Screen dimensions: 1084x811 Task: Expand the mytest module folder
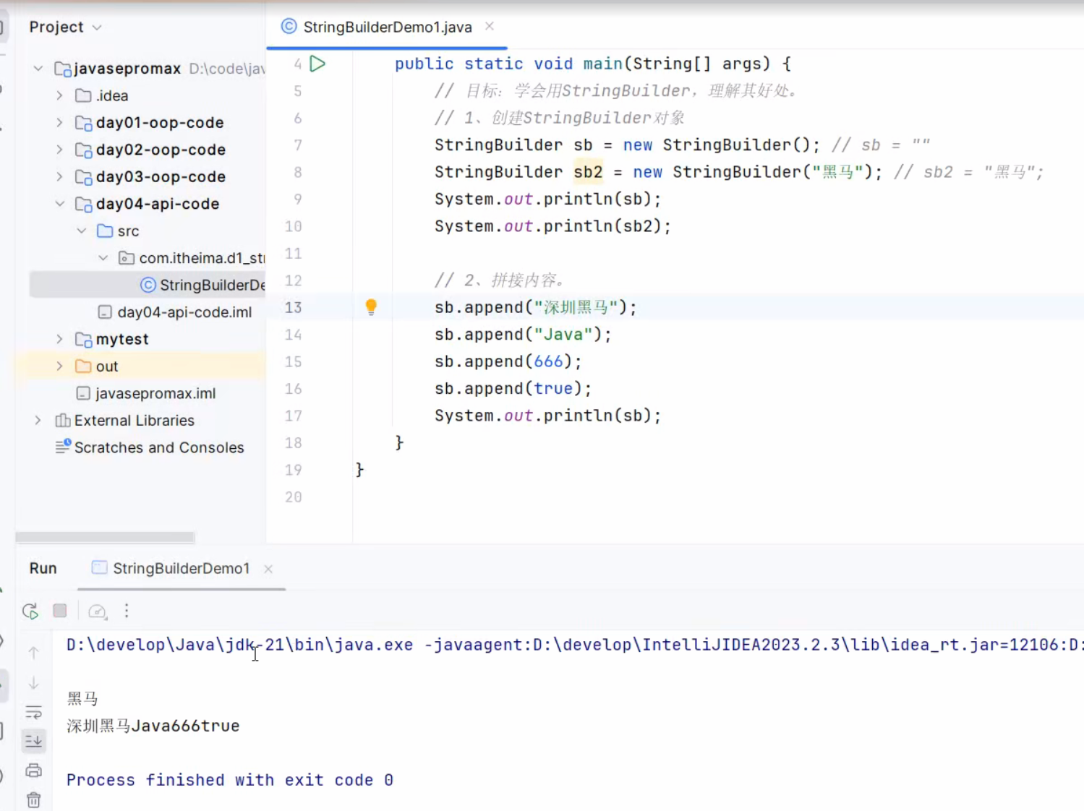59,338
